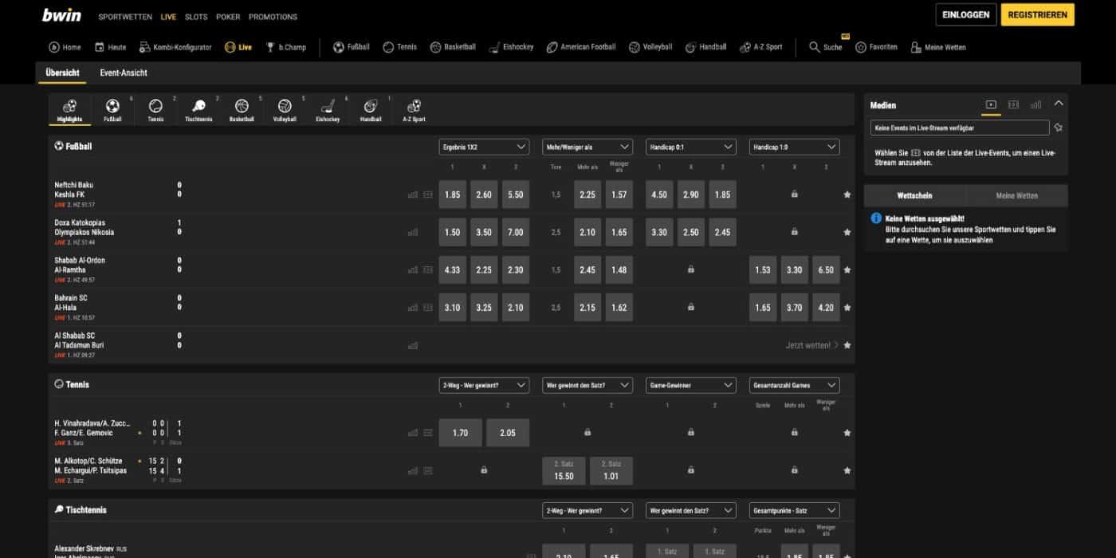Open the Handicap 0:1 dropdown
The width and height of the screenshot is (1116, 558).
[x=691, y=147]
